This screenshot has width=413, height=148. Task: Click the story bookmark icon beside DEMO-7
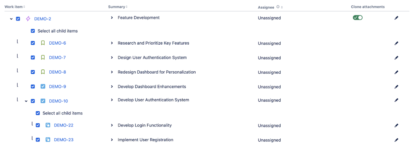point(43,57)
